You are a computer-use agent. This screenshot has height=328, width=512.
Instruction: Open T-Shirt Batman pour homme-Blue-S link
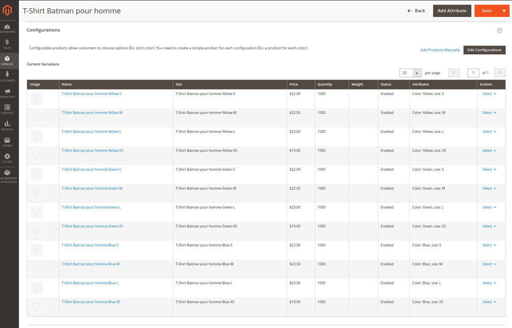[x=90, y=245]
